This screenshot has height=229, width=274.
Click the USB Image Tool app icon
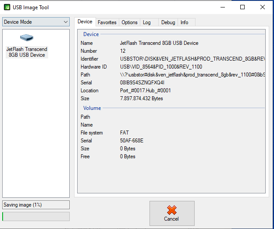click(x=7, y=7)
